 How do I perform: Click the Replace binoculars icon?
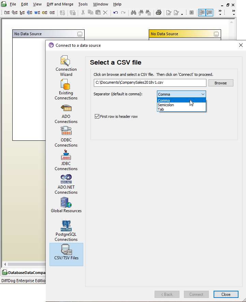pos(148,13)
